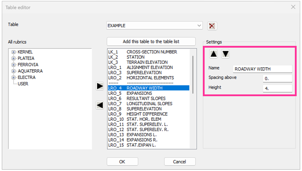
Task: Edit the Name field ROADWAY WIDTH
Action: coord(263,69)
